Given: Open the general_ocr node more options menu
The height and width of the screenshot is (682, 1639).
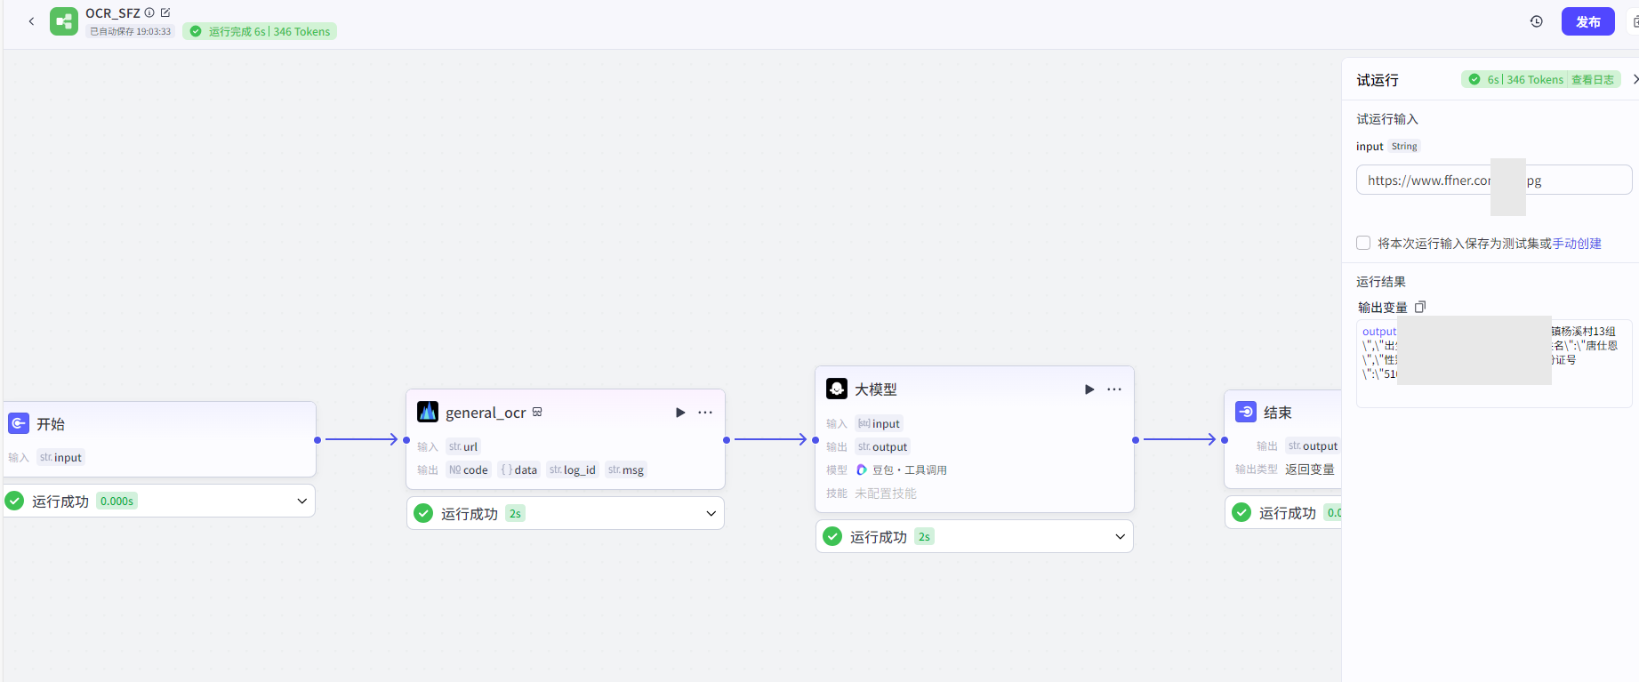Looking at the screenshot, I should (705, 413).
